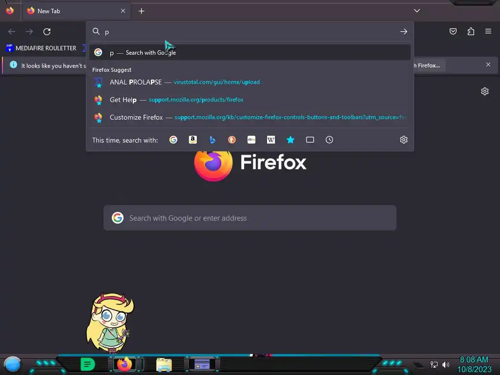Reload the current page
This screenshot has height=375, width=500.
tap(47, 32)
